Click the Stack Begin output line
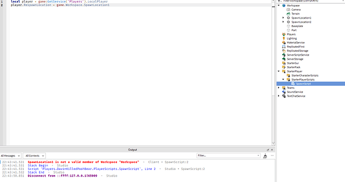 click(37, 165)
